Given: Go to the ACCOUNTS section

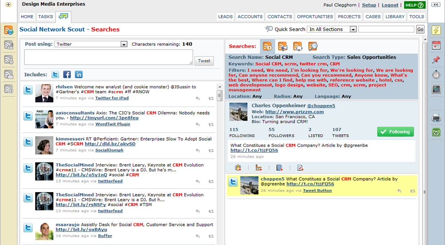Looking at the screenshot, I should click(x=250, y=17).
